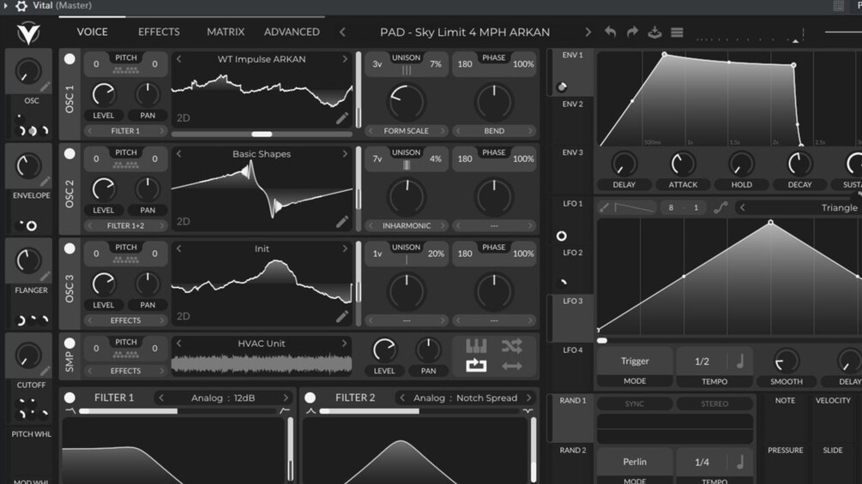
Task: Click the OSC 3 wavetable edit pencil
Action: [342, 316]
